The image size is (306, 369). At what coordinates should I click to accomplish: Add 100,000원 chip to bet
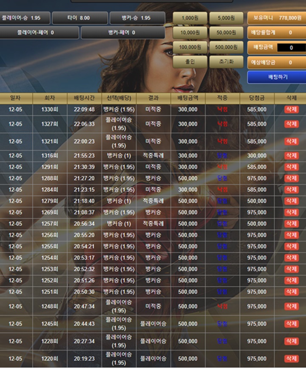click(190, 47)
